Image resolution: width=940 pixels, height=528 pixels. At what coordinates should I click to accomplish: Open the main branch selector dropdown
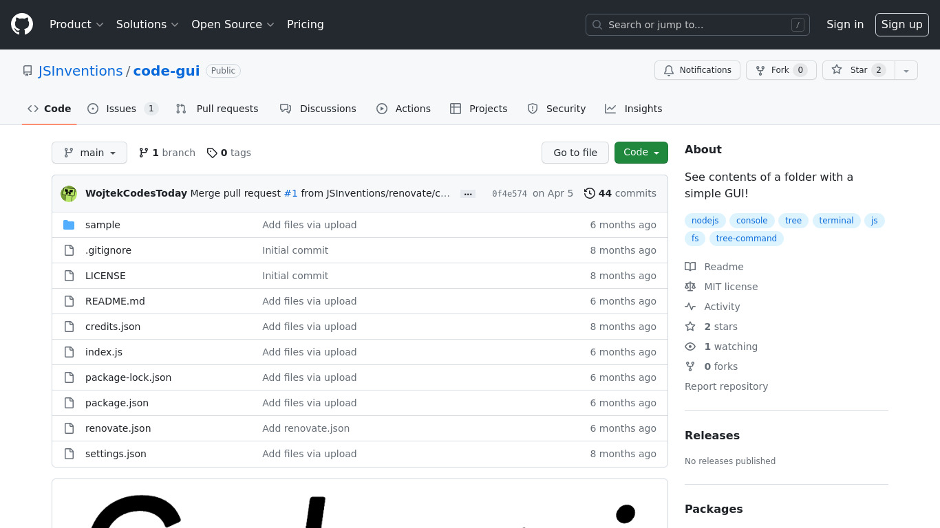(x=89, y=153)
